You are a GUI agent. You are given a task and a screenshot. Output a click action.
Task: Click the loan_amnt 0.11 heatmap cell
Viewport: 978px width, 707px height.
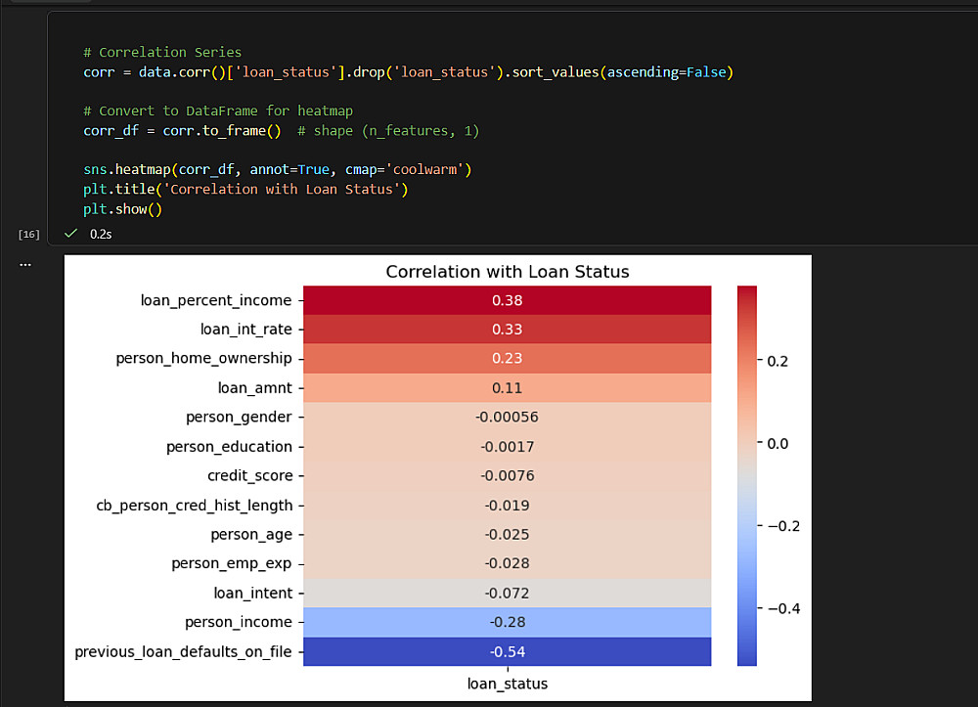point(507,388)
